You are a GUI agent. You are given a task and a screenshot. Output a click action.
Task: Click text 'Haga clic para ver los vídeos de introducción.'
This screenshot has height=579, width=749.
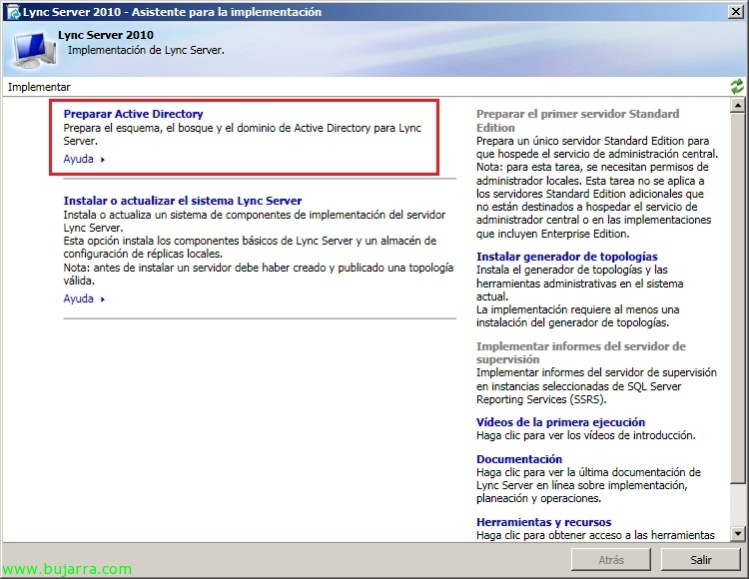585,435
